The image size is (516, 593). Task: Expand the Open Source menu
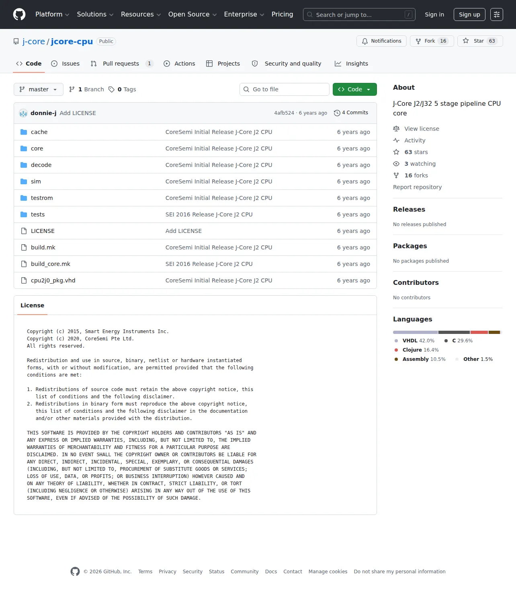(192, 14)
